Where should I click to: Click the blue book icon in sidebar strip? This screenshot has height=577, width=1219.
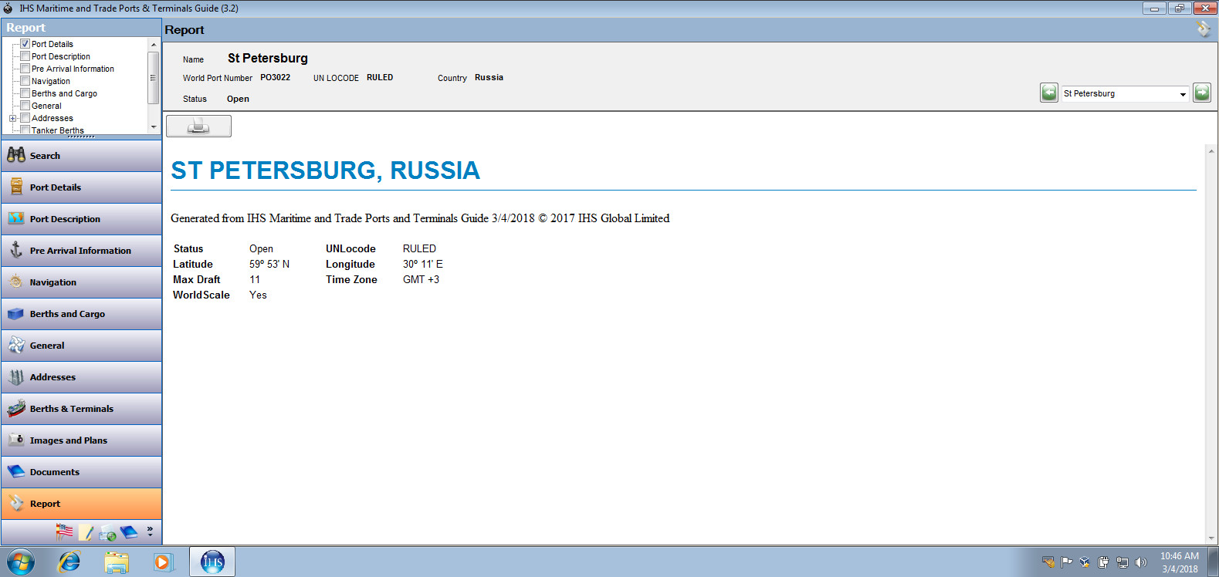129,532
